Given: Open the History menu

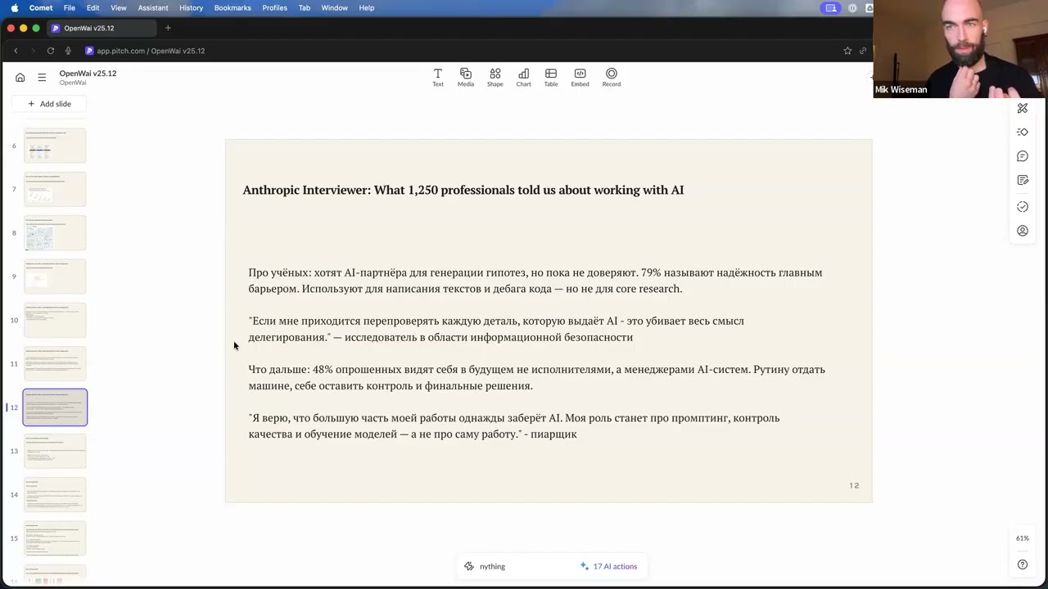Looking at the screenshot, I should tap(191, 8).
